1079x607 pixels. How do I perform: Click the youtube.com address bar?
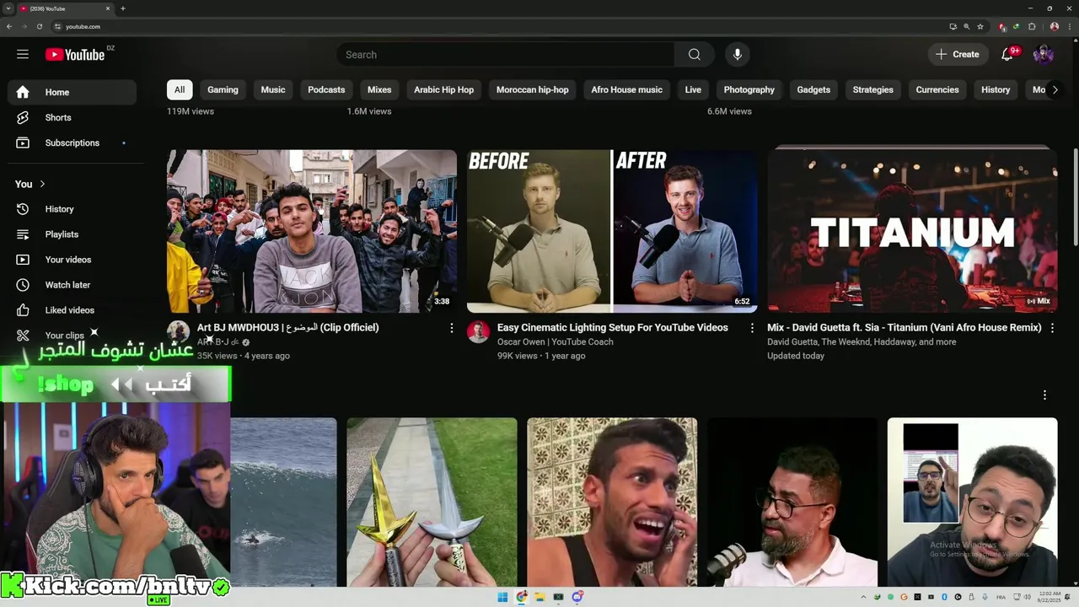tap(497, 26)
